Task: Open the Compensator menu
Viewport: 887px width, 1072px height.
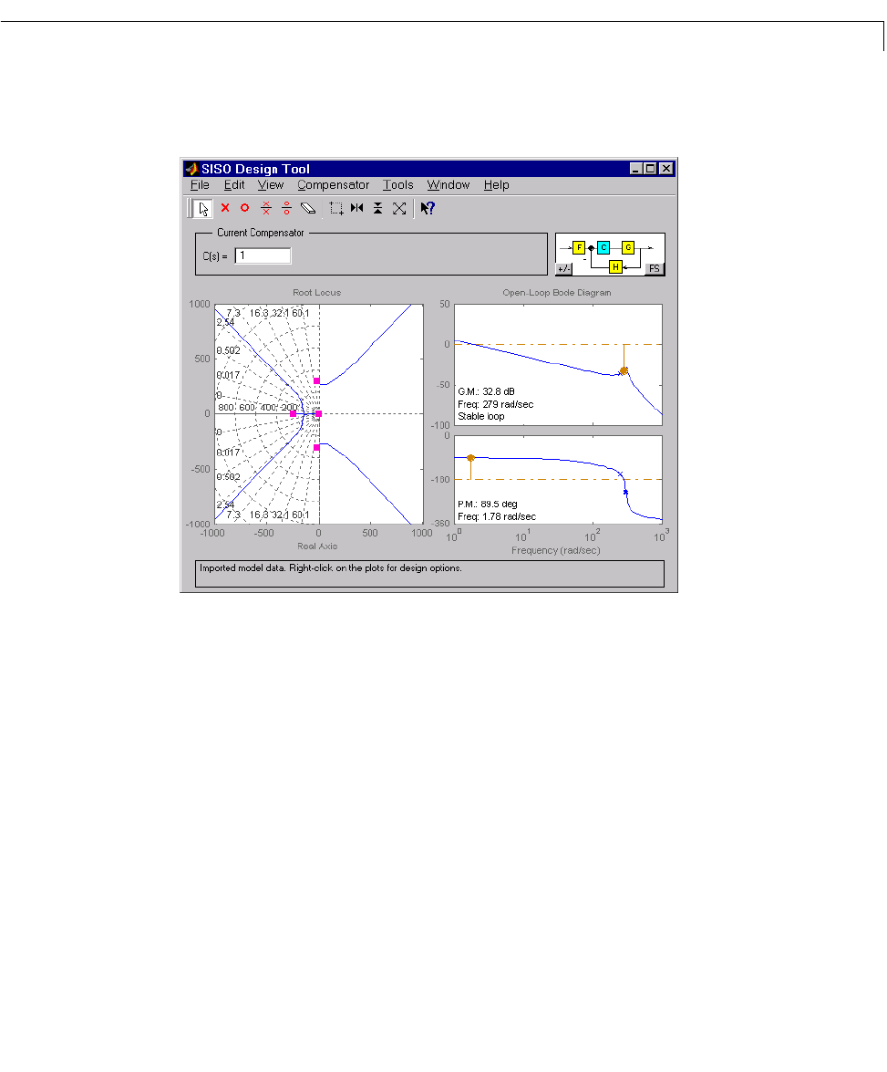Action: (x=334, y=185)
